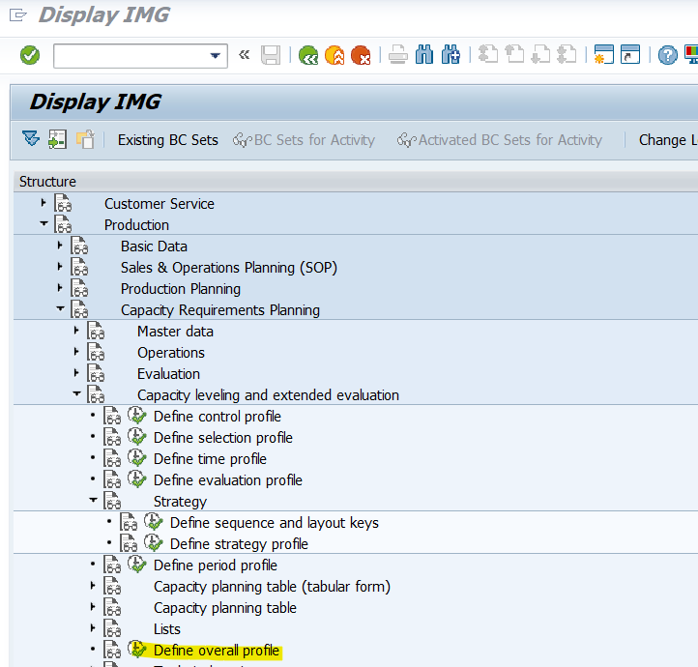
Task: Select Define sequence and layout keys text
Action: 275,523
